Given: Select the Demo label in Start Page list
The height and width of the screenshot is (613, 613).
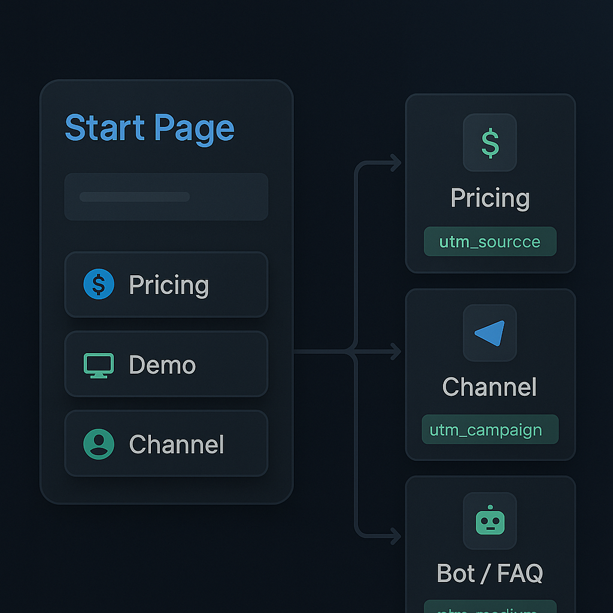Looking at the screenshot, I should [x=162, y=365].
